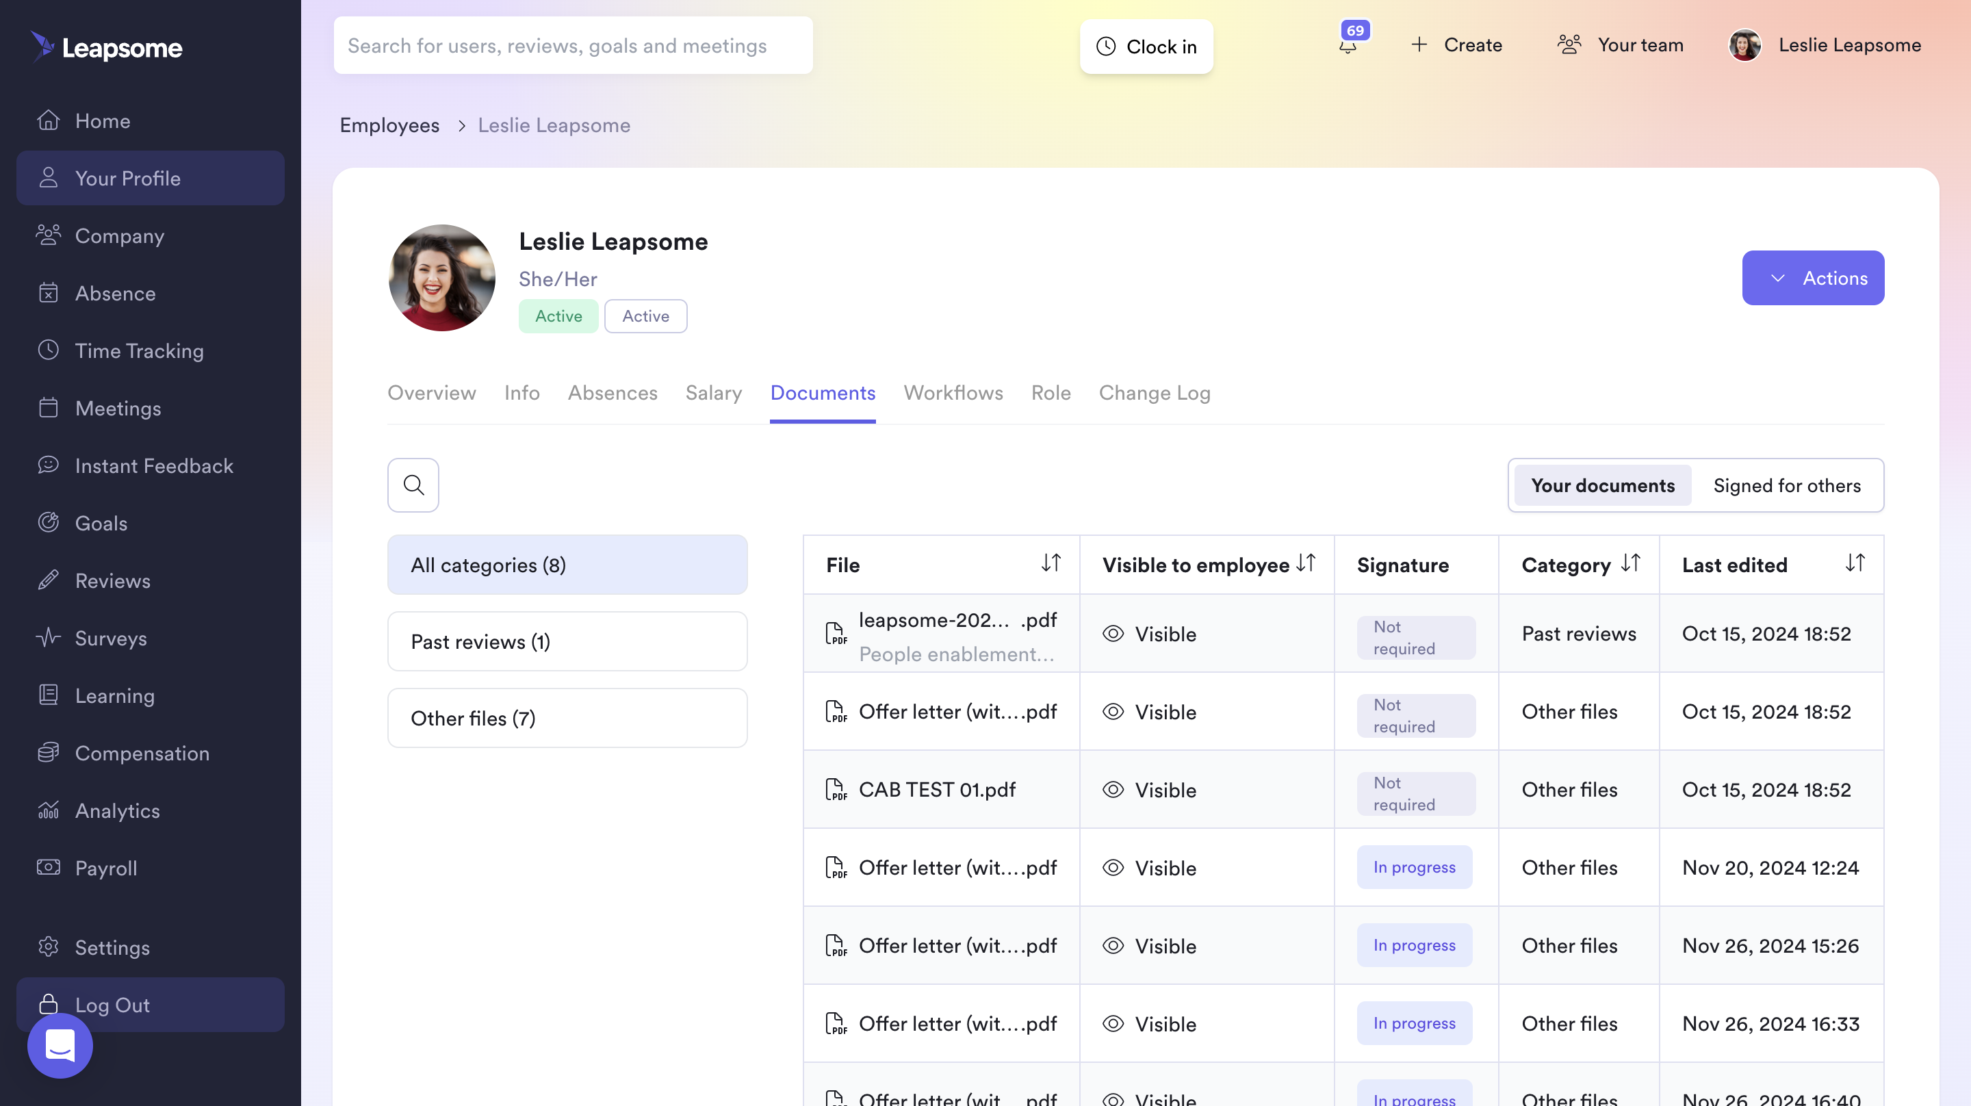This screenshot has width=1971, height=1106.
Task: Click the outlined Active status badge
Action: coord(646,316)
